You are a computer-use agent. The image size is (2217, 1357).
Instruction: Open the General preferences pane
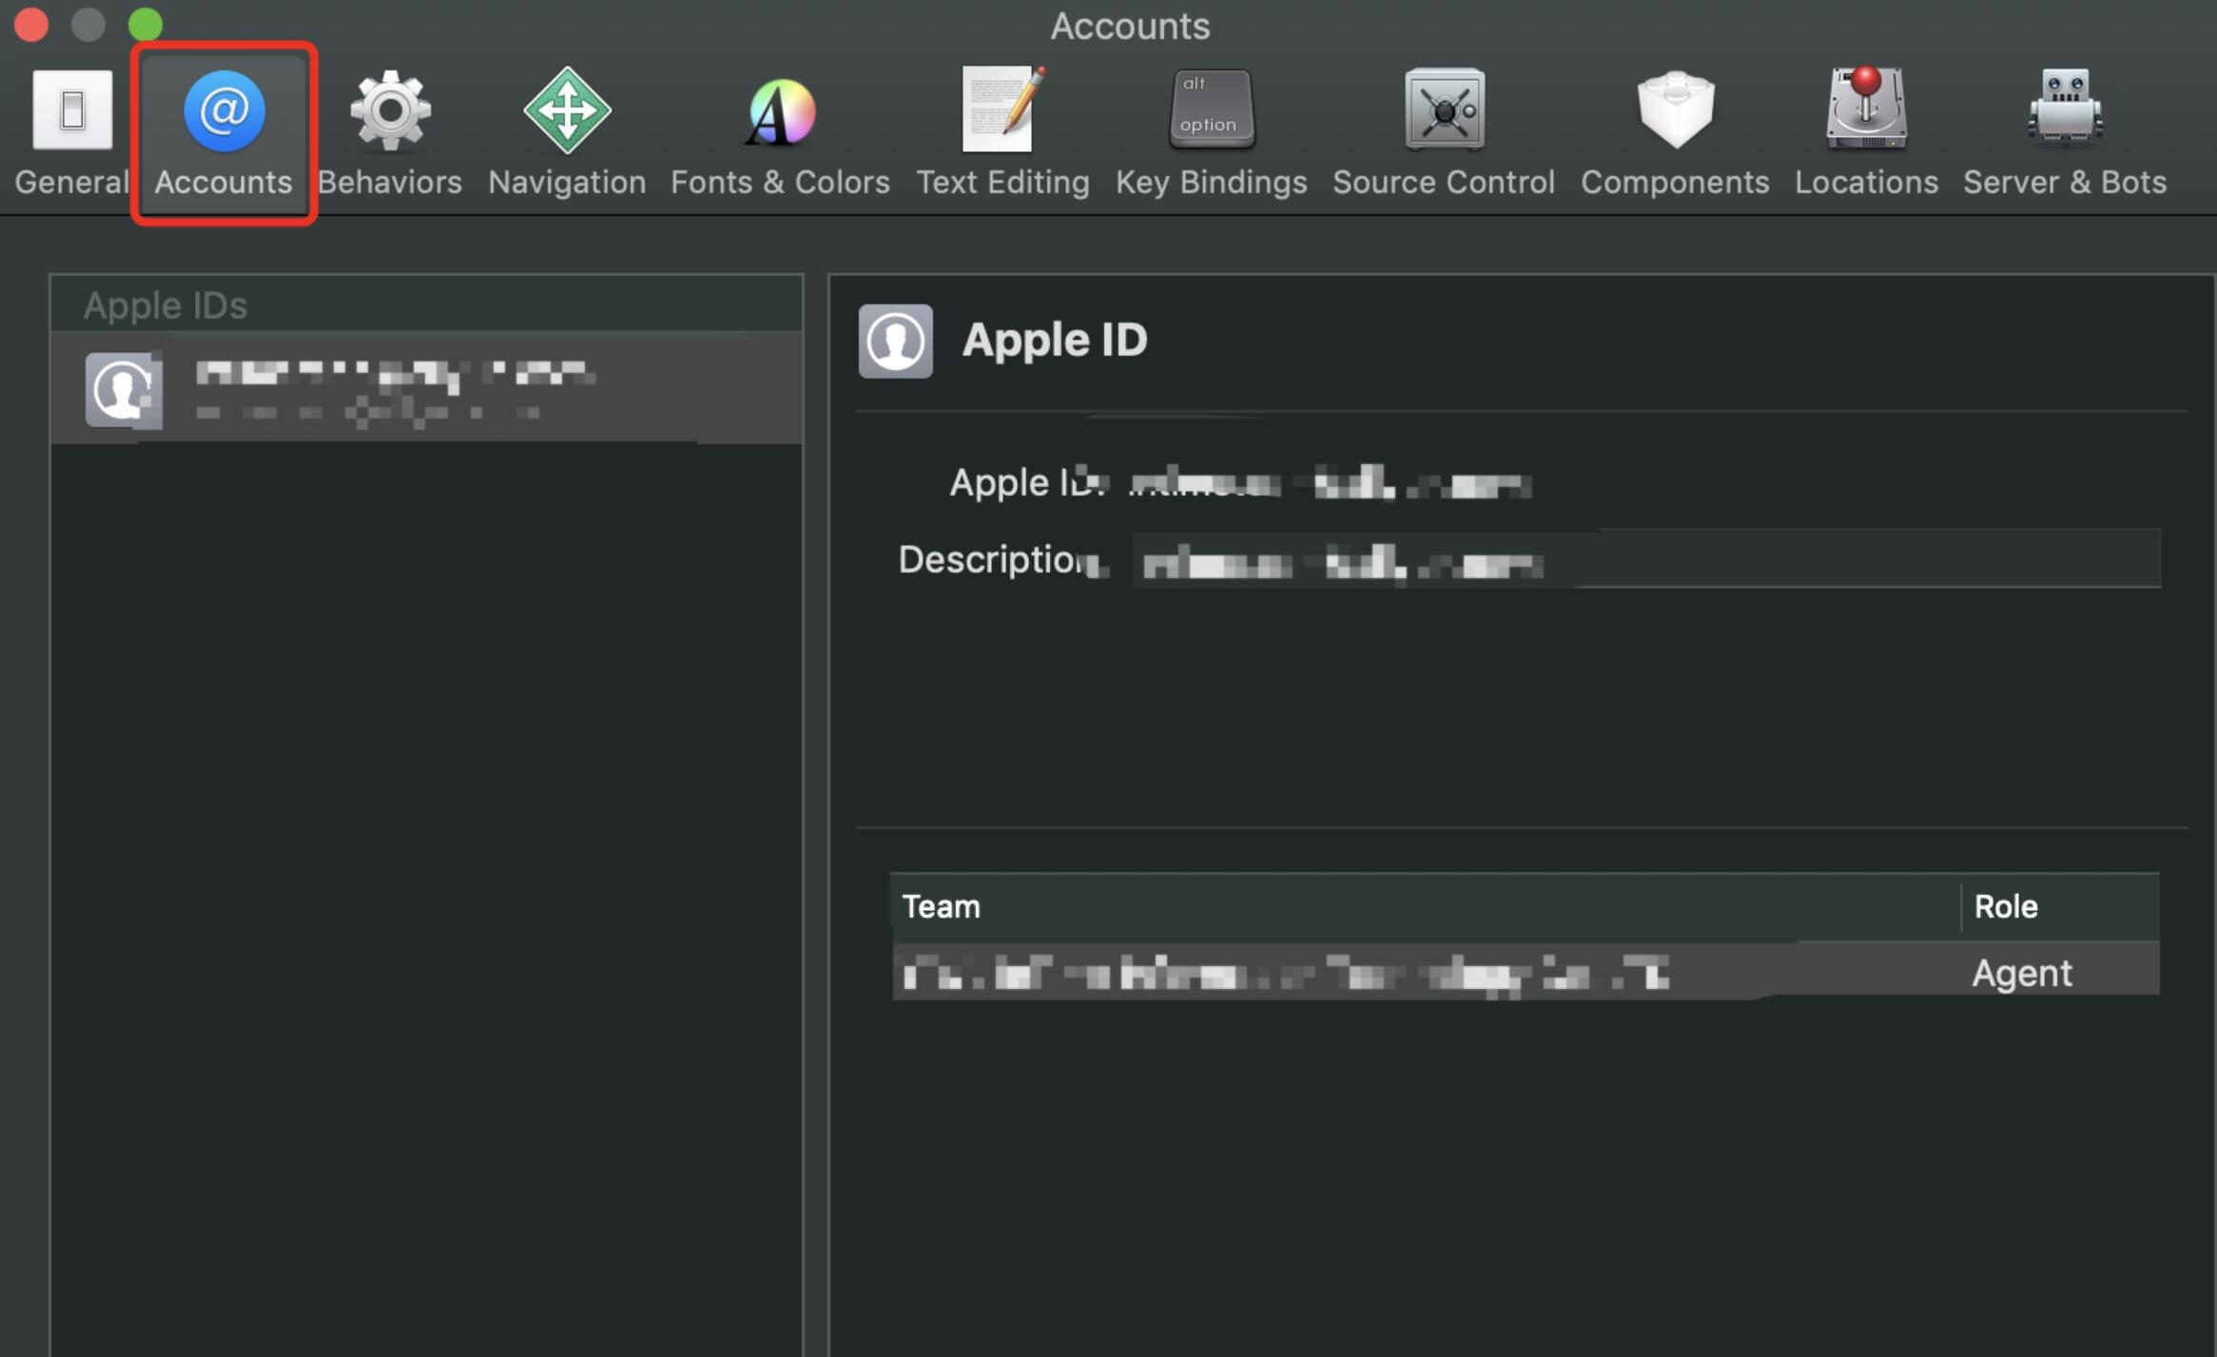[x=72, y=133]
